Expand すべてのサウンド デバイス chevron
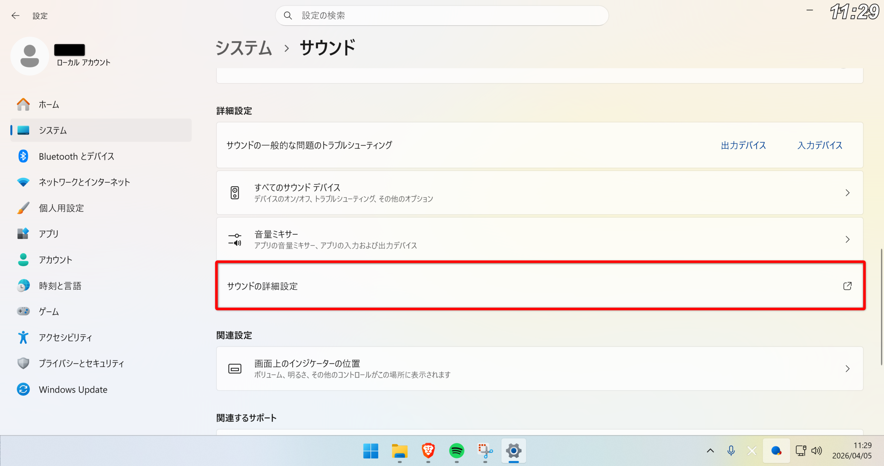The image size is (884, 466). pyautogui.click(x=847, y=193)
